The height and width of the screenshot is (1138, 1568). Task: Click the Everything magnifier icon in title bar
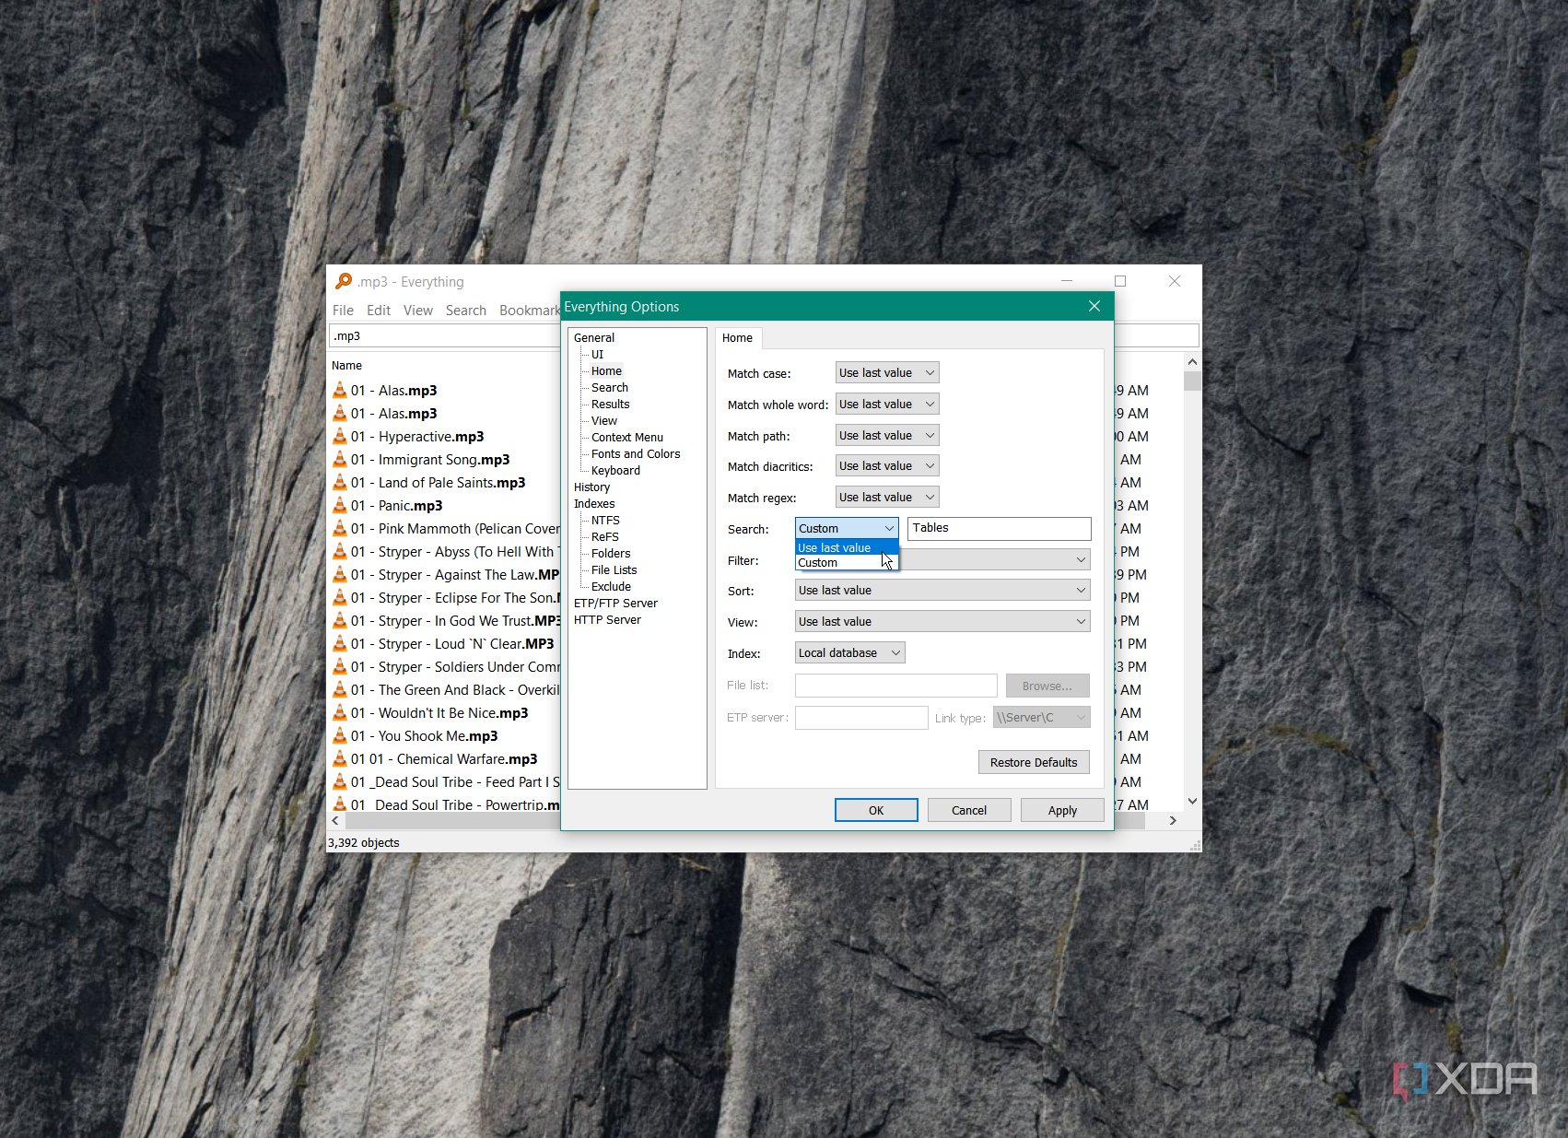[344, 281]
